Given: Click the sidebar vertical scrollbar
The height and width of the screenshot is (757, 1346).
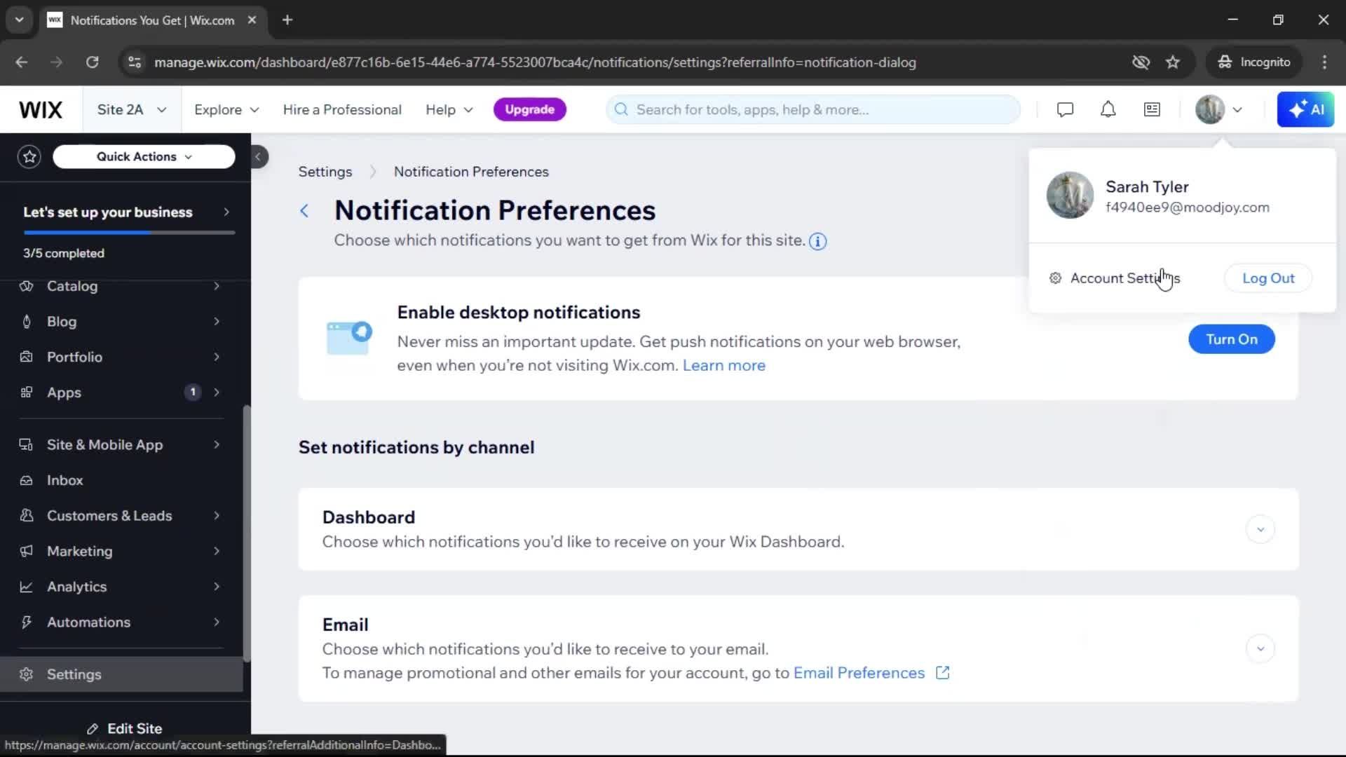Looking at the screenshot, I should [x=247, y=533].
